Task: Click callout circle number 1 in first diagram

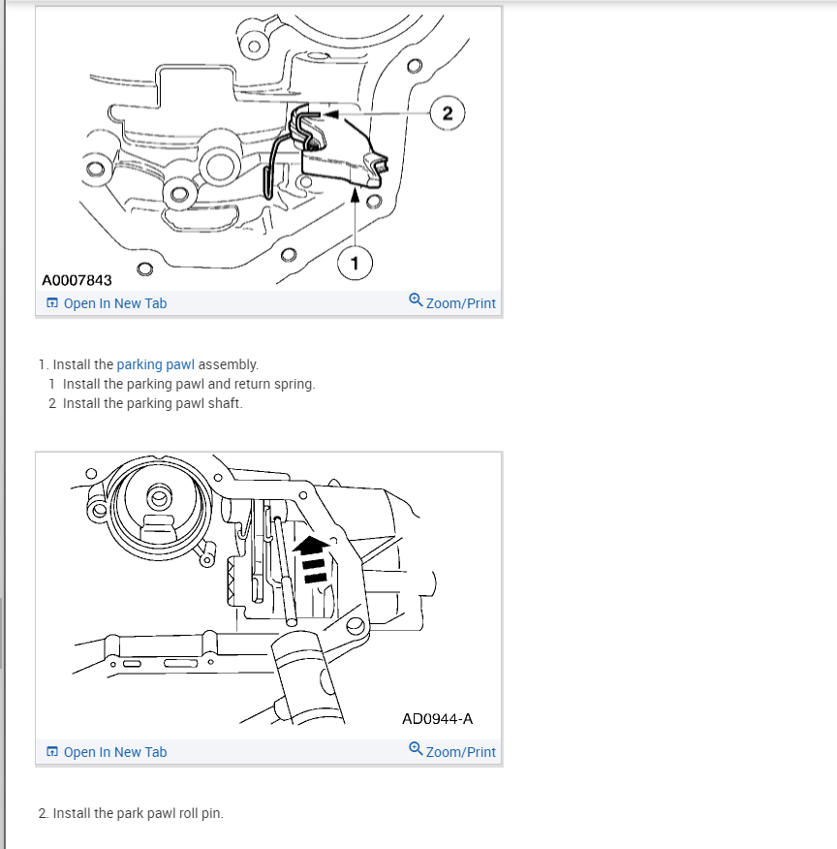Action: tap(355, 264)
